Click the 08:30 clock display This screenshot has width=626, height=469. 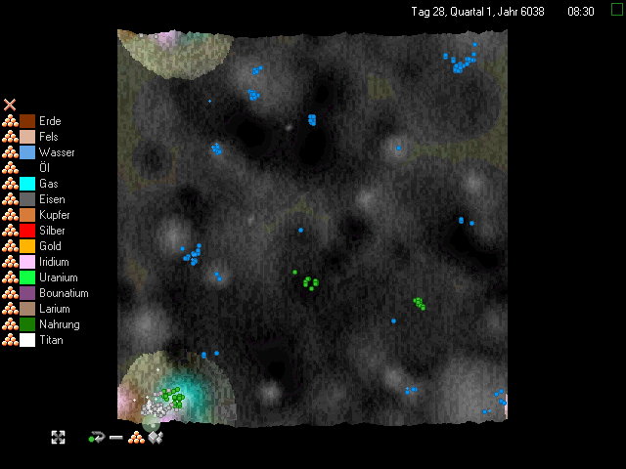580,11
